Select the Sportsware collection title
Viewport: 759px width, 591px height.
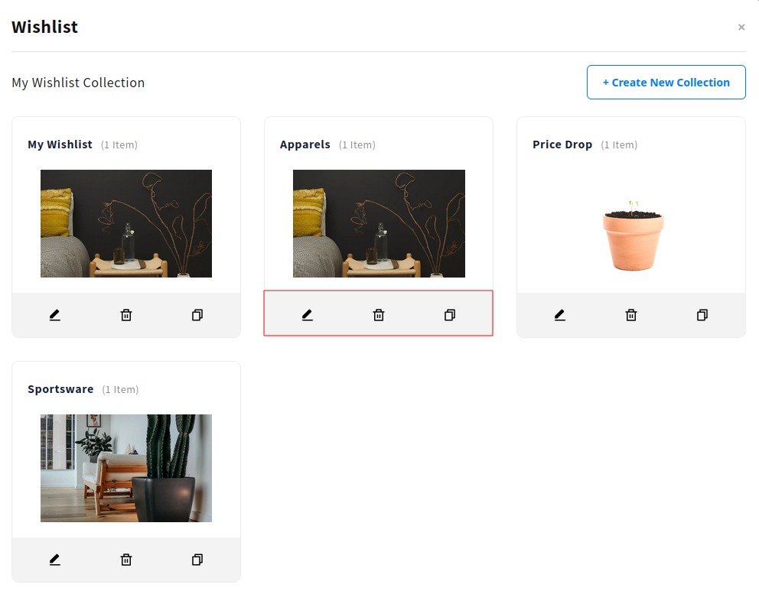[x=60, y=389]
